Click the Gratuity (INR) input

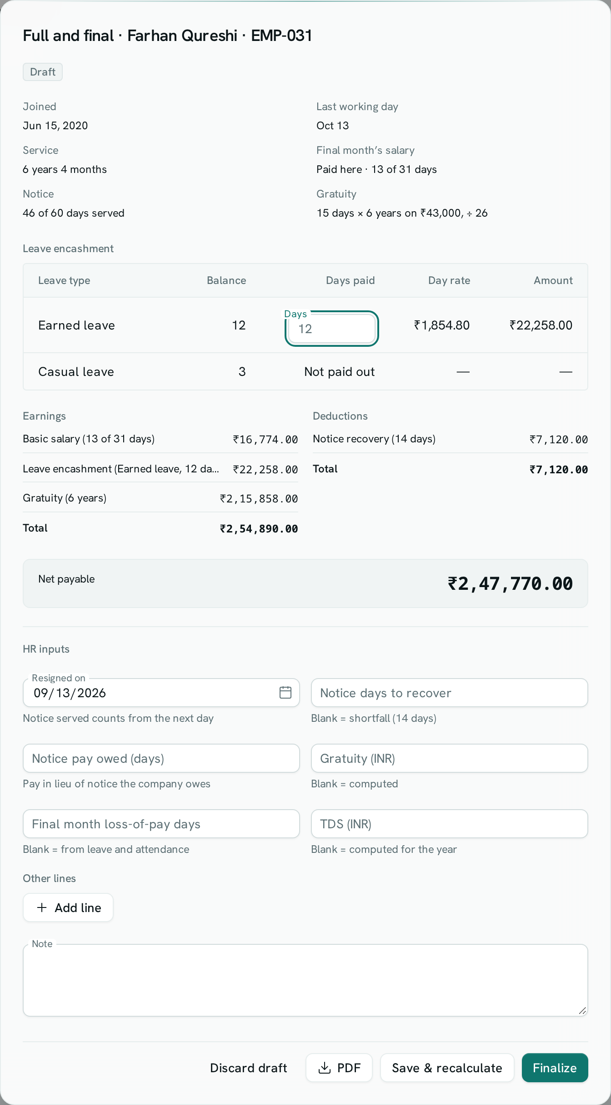(449, 758)
